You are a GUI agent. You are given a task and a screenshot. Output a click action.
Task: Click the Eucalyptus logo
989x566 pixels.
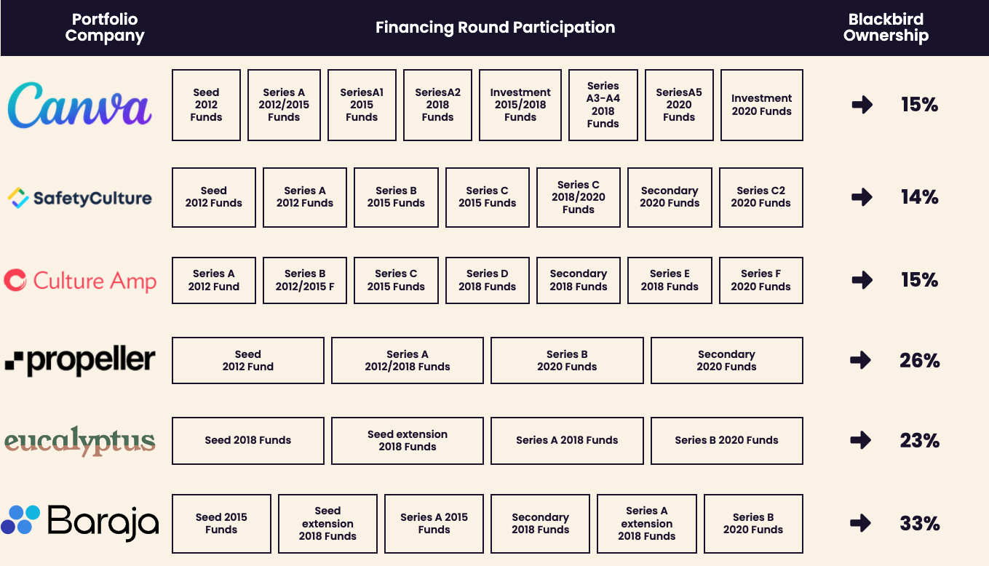[80, 441]
